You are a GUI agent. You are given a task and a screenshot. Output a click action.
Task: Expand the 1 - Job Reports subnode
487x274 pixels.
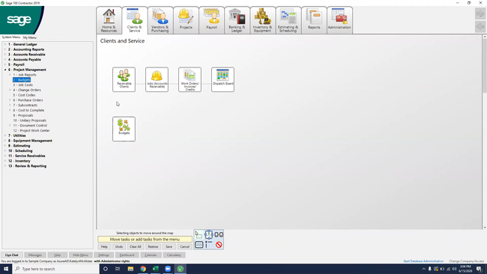[10, 75]
